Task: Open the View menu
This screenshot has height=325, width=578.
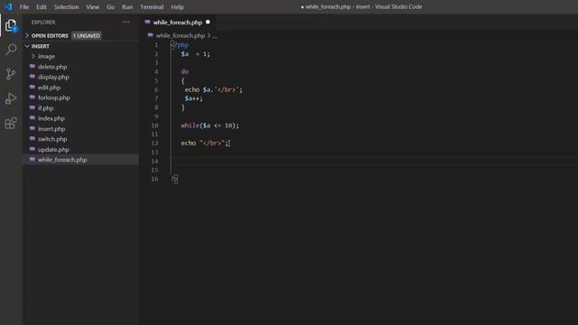Action: click(x=92, y=7)
